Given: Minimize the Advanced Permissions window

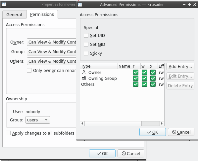Looking at the screenshot, I should pos(184,5).
